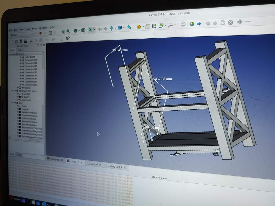Viewport: 275px width, 206px height.
Task: Click the yellow part/link creation icon
Action: pos(139,26)
